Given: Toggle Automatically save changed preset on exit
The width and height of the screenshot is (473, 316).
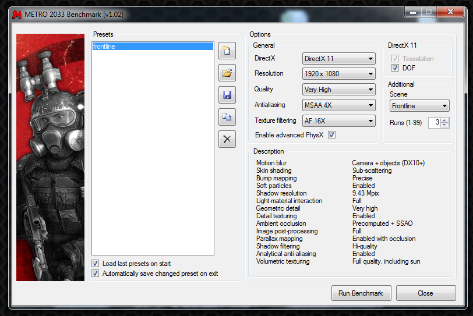Looking at the screenshot, I should point(96,273).
